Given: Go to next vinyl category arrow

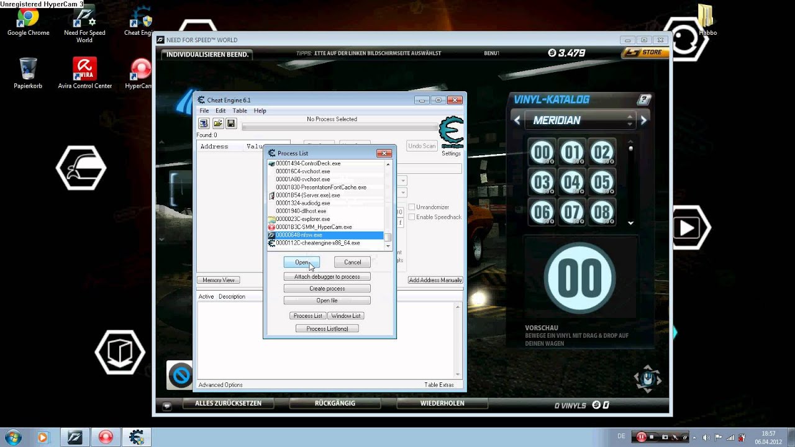Looking at the screenshot, I should click(643, 120).
